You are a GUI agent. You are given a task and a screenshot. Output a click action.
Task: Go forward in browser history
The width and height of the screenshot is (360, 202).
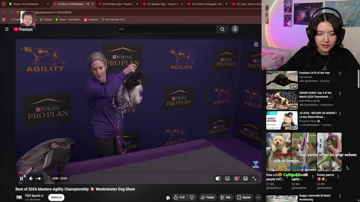pos(11,12)
